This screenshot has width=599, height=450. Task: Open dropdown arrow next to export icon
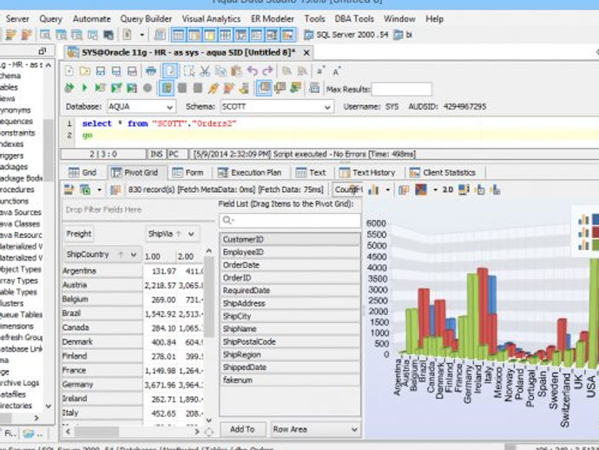99,189
